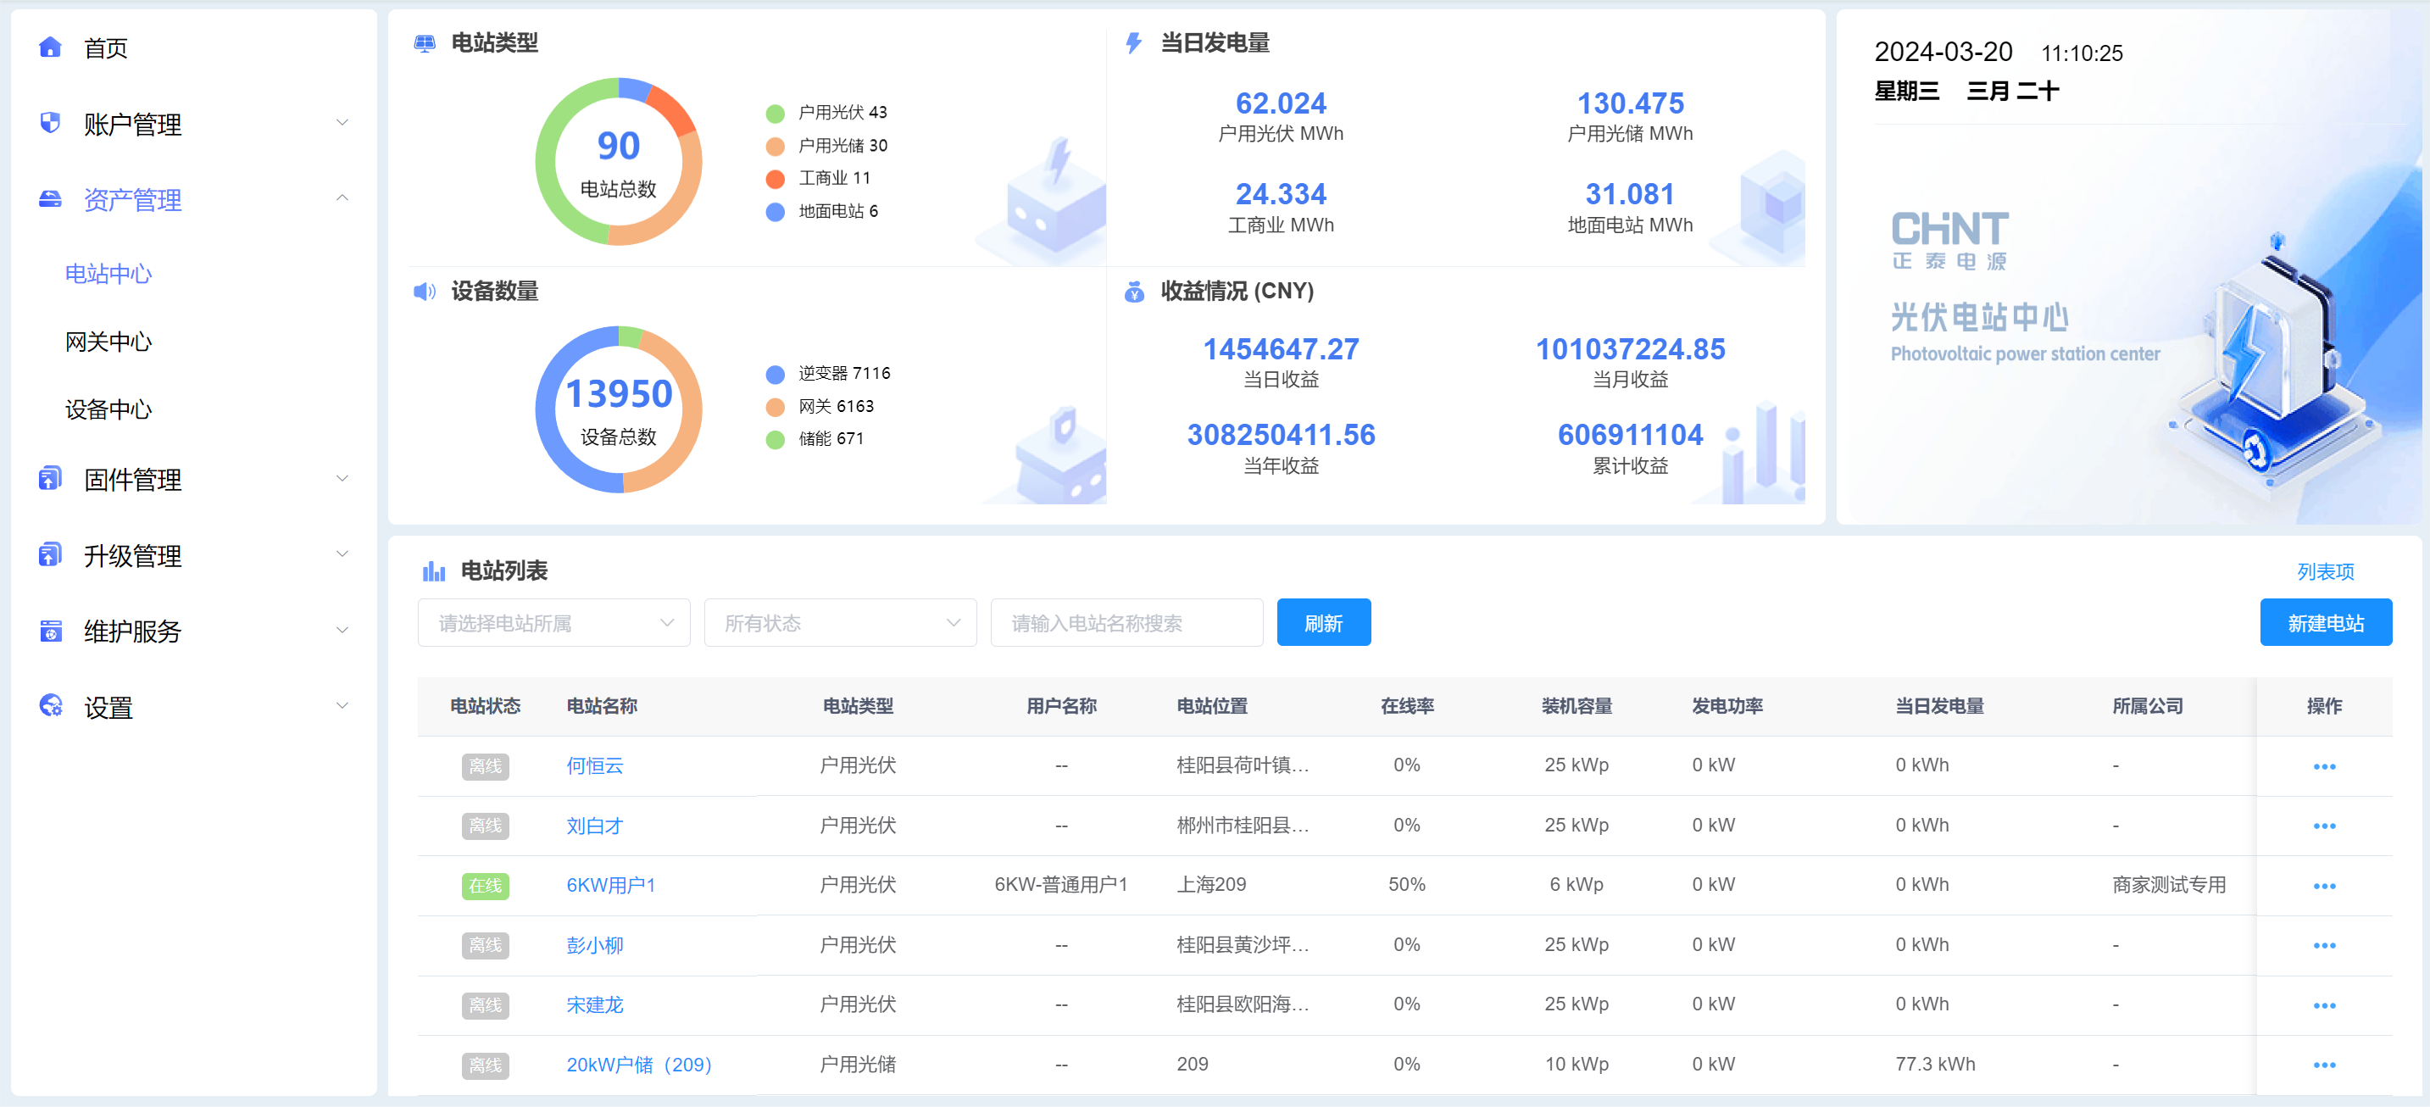Click the 当日发电量 column header
Image resolution: width=2430 pixels, height=1107 pixels.
tap(1939, 706)
